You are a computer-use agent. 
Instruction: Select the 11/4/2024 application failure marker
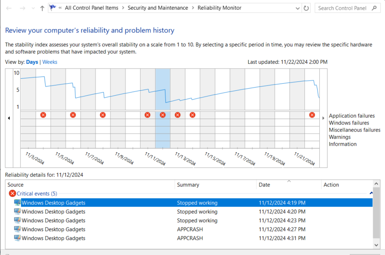click(x=43, y=115)
